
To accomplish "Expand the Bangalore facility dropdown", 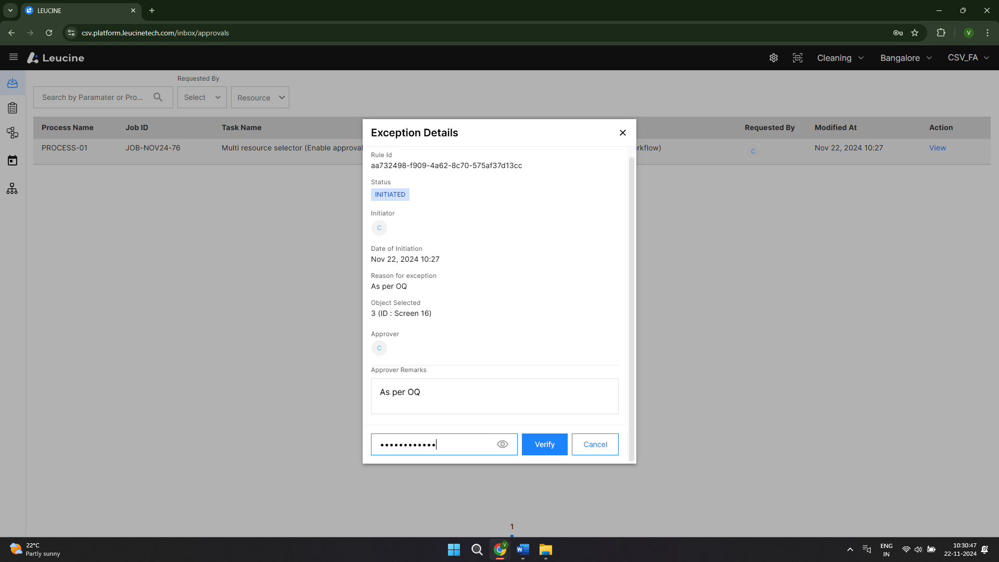I will point(906,58).
